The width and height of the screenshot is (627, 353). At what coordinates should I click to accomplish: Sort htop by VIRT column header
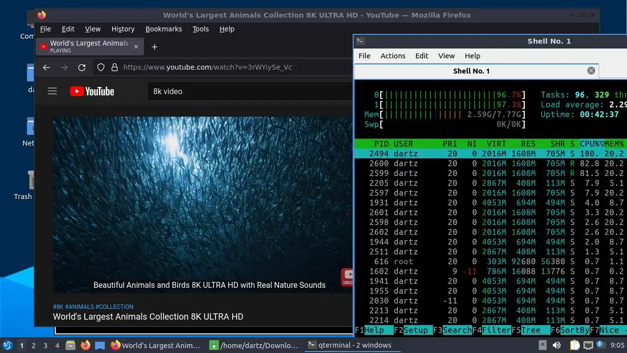[x=496, y=144]
